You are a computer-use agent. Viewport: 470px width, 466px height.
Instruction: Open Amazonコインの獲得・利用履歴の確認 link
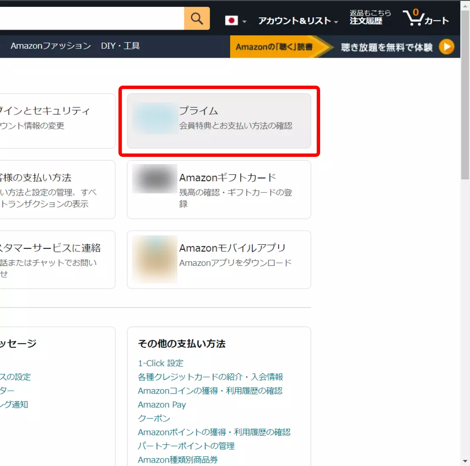click(210, 391)
